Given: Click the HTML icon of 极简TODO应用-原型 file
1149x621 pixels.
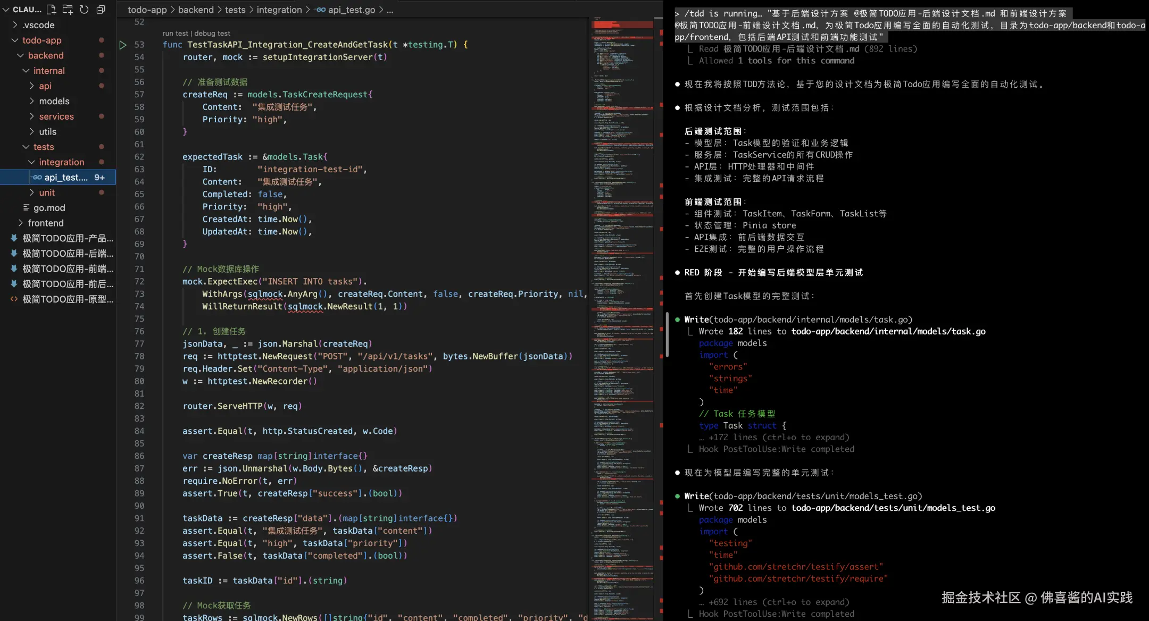Looking at the screenshot, I should pos(14,299).
